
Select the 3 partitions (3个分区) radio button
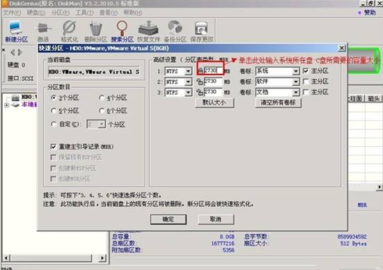coord(54,97)
